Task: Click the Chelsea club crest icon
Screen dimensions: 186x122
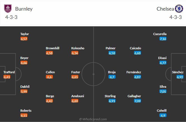Action: pyautogui.click(x=178, y=9)
